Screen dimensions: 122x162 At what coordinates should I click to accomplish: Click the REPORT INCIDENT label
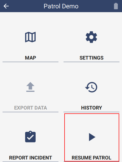click(30, 158)
